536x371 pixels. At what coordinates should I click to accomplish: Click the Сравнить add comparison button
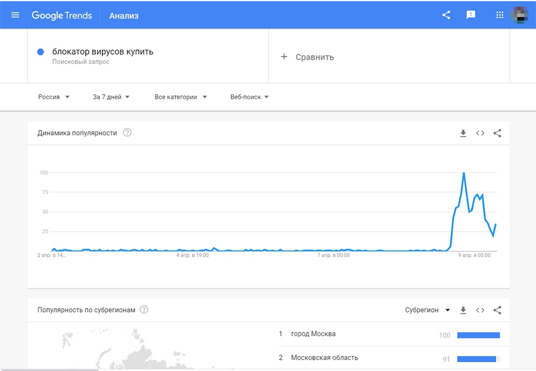[308, 57]
